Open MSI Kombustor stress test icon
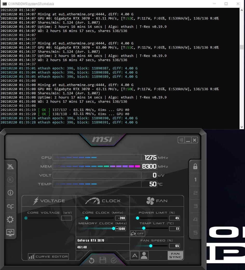This screenshot has width=245, height=270. coord(10,167)
